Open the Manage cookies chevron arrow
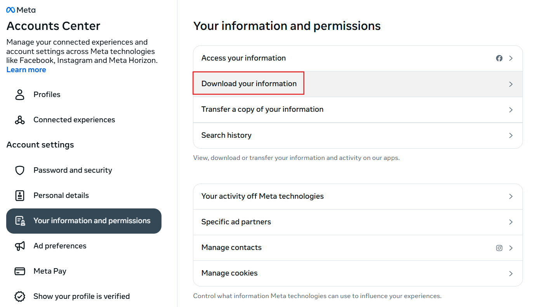 click(x=511, y=274)
